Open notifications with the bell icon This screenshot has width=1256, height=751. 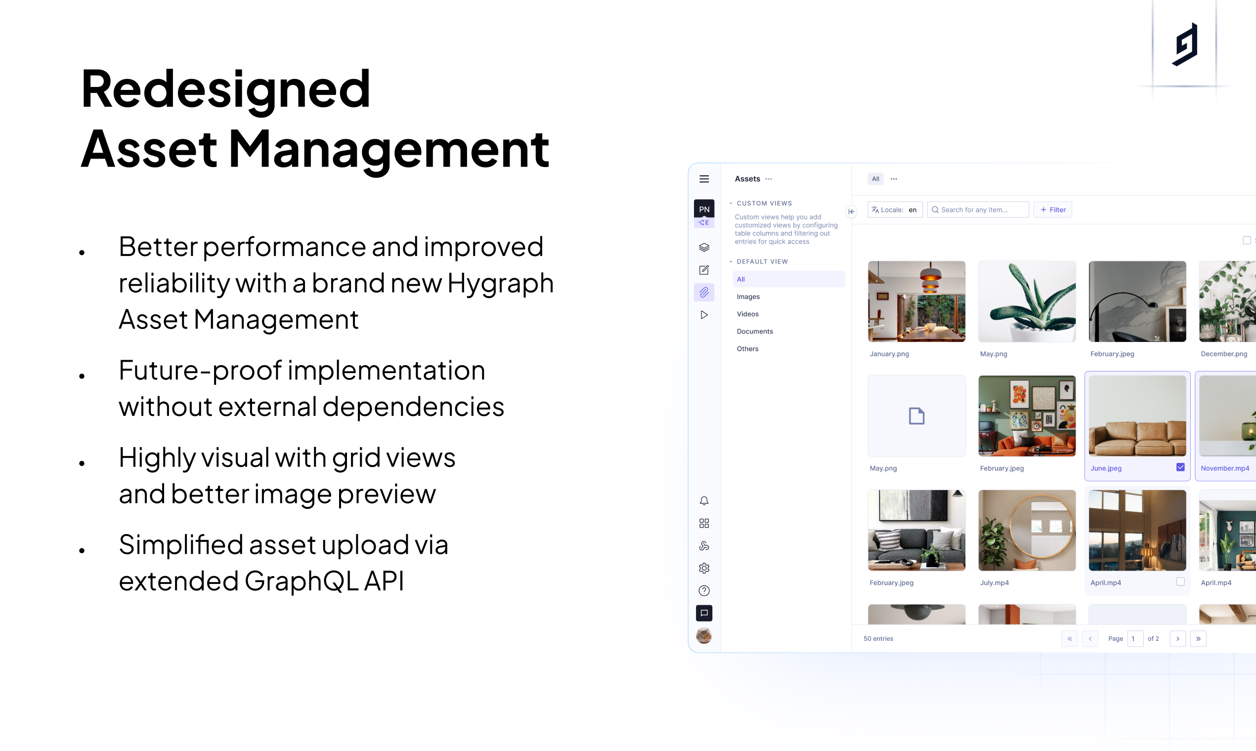[704, 501]
